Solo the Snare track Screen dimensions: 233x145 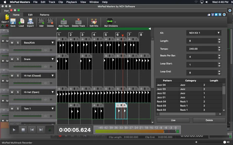pos(18,59)
